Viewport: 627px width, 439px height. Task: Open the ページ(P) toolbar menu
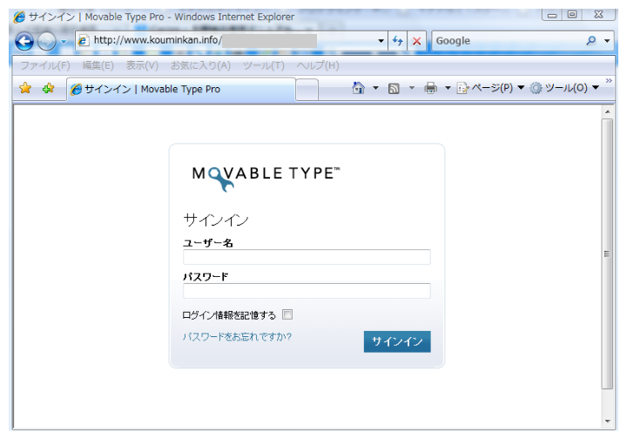click(490, 88)
